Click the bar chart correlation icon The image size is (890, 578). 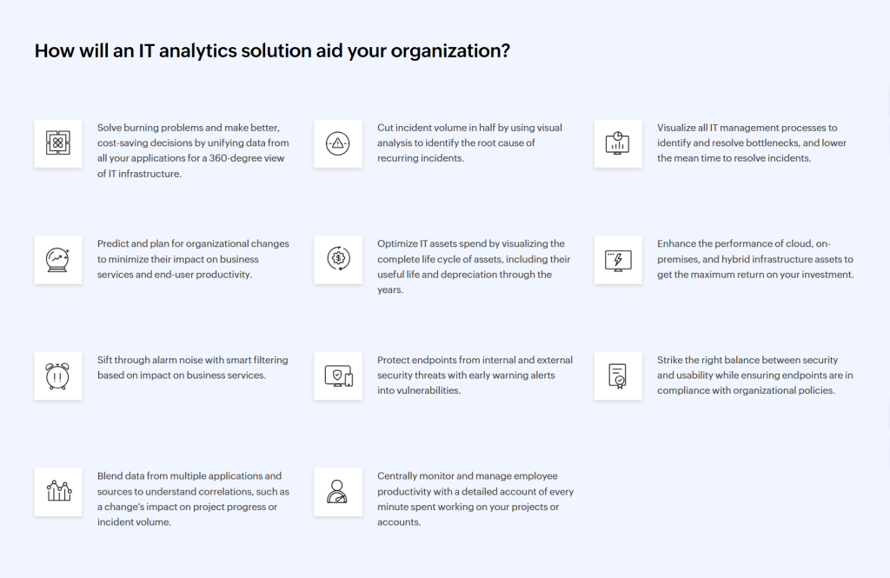click(x=58, y=492)
